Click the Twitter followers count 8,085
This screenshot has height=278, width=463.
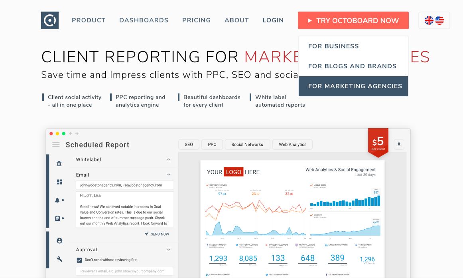click(x=248, y=258)
